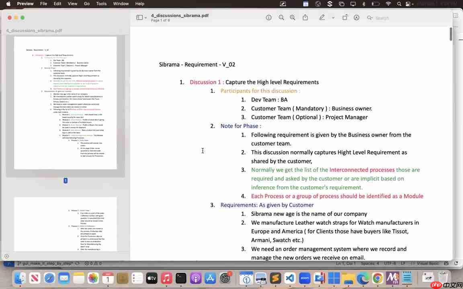The image size is (463, 289).
Task: Open the Help menu
Action: pos(140,4)
